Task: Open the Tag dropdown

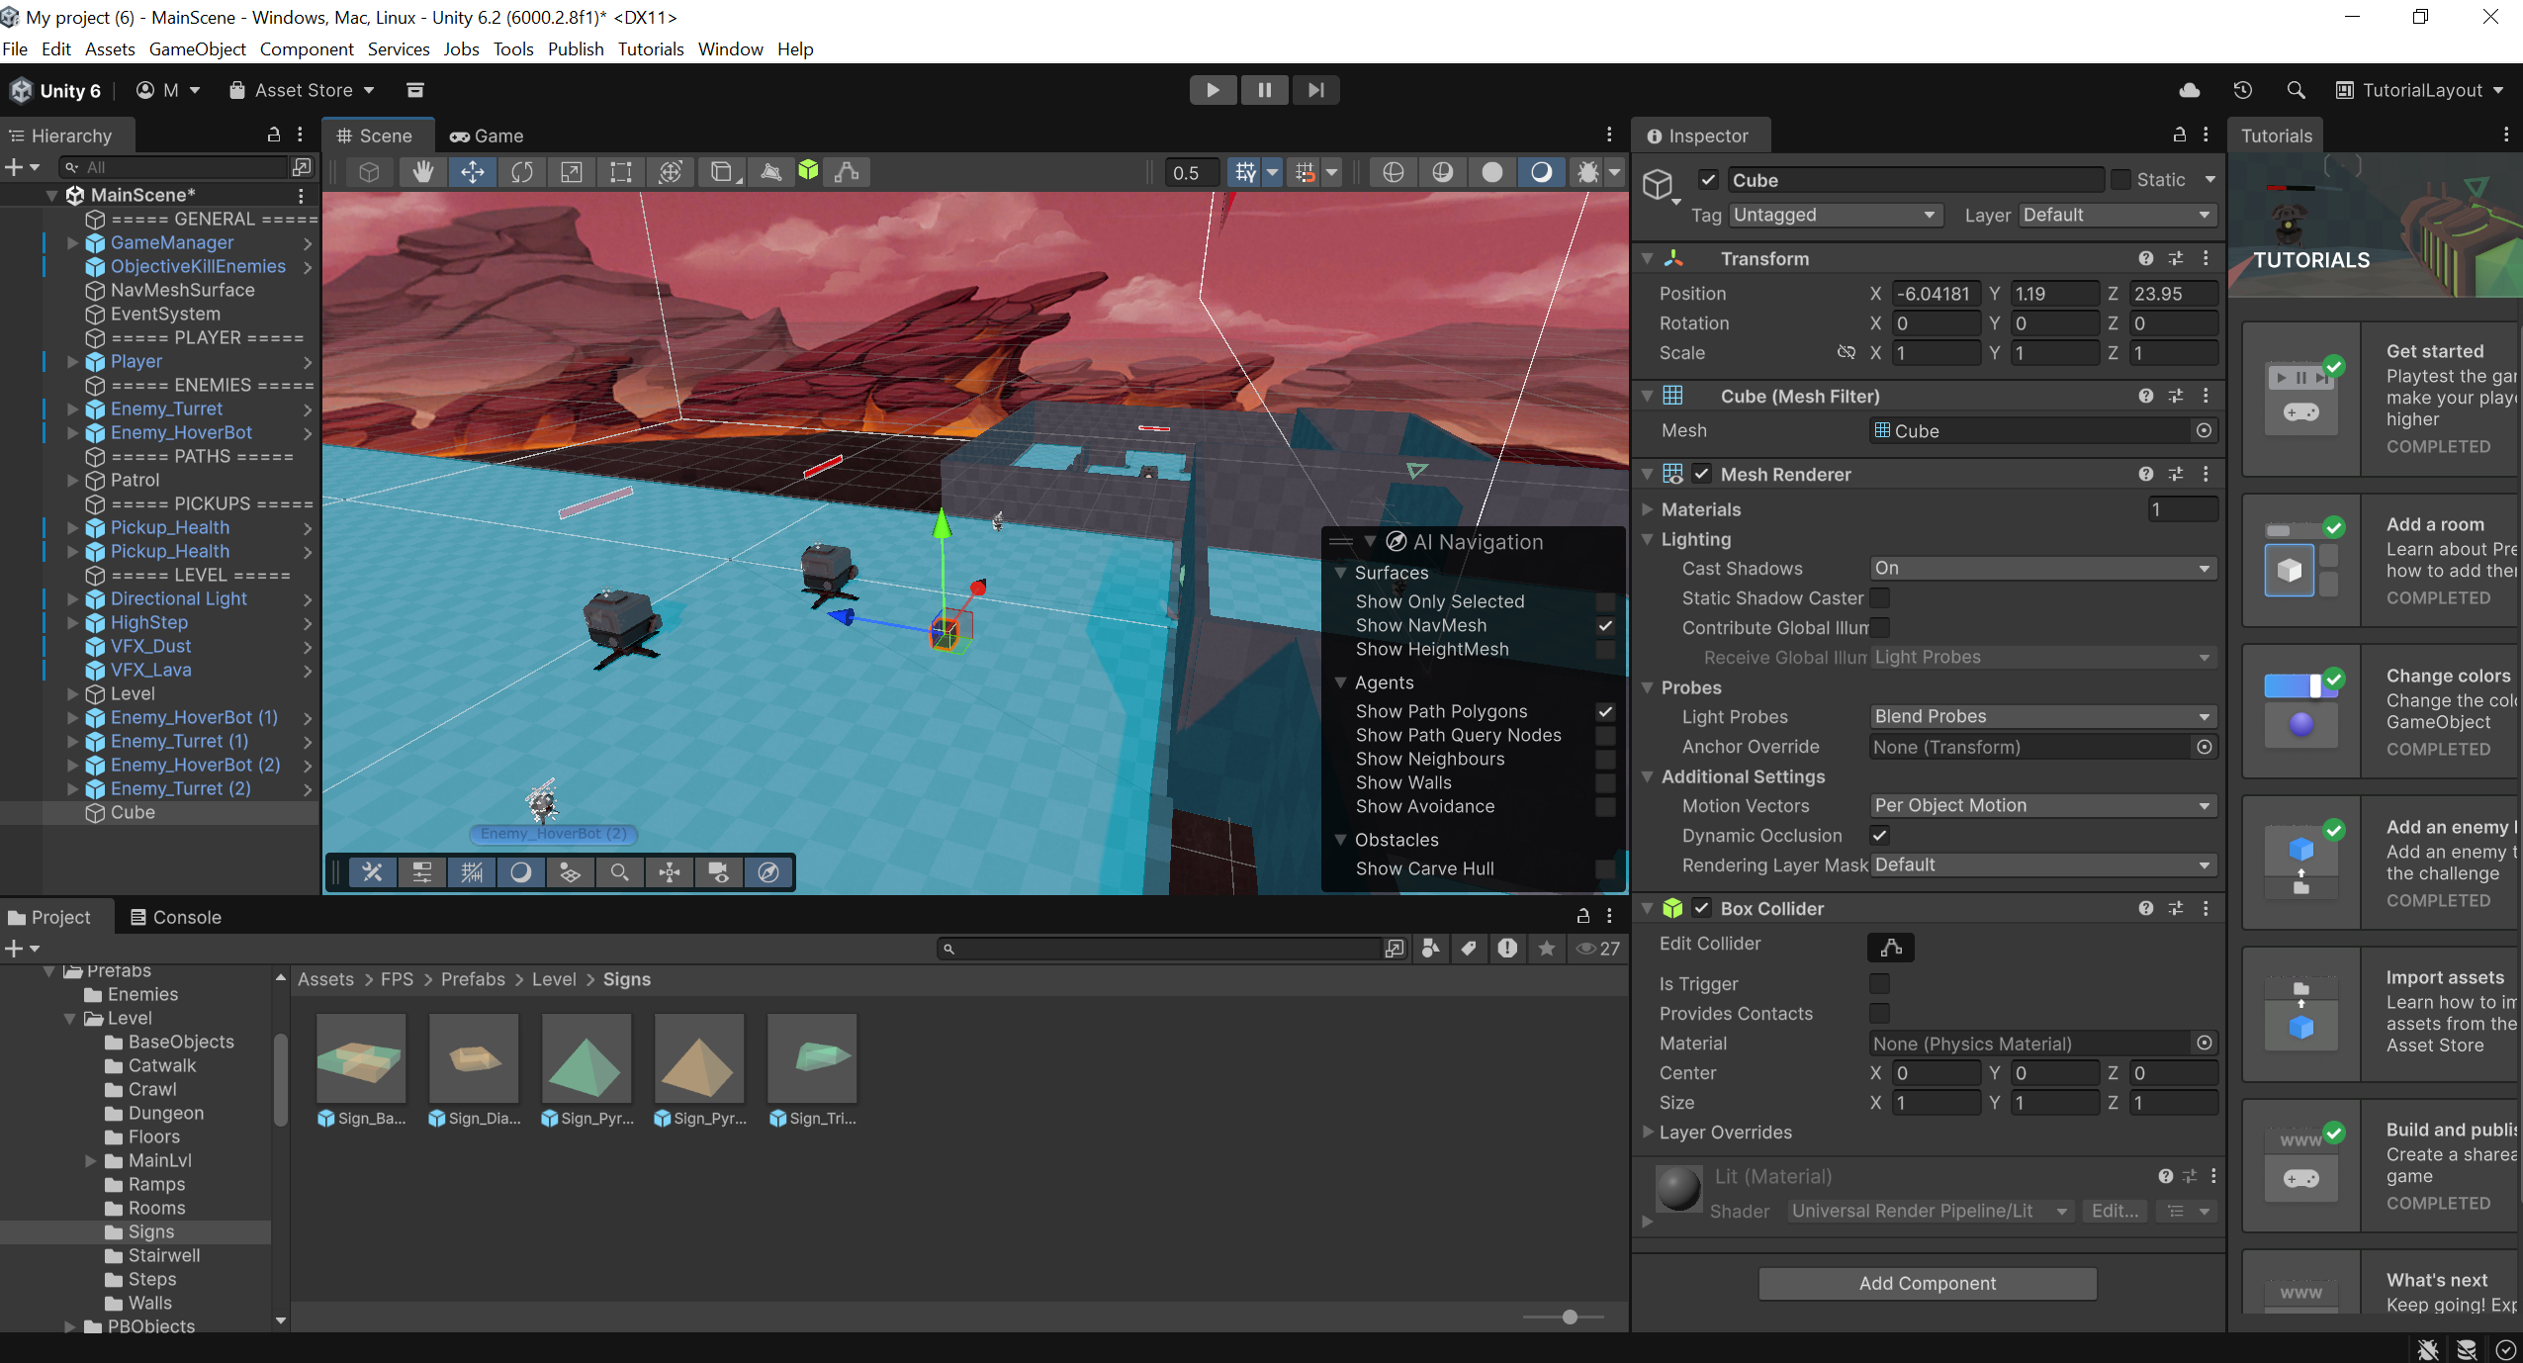Action: (1836, 215)
